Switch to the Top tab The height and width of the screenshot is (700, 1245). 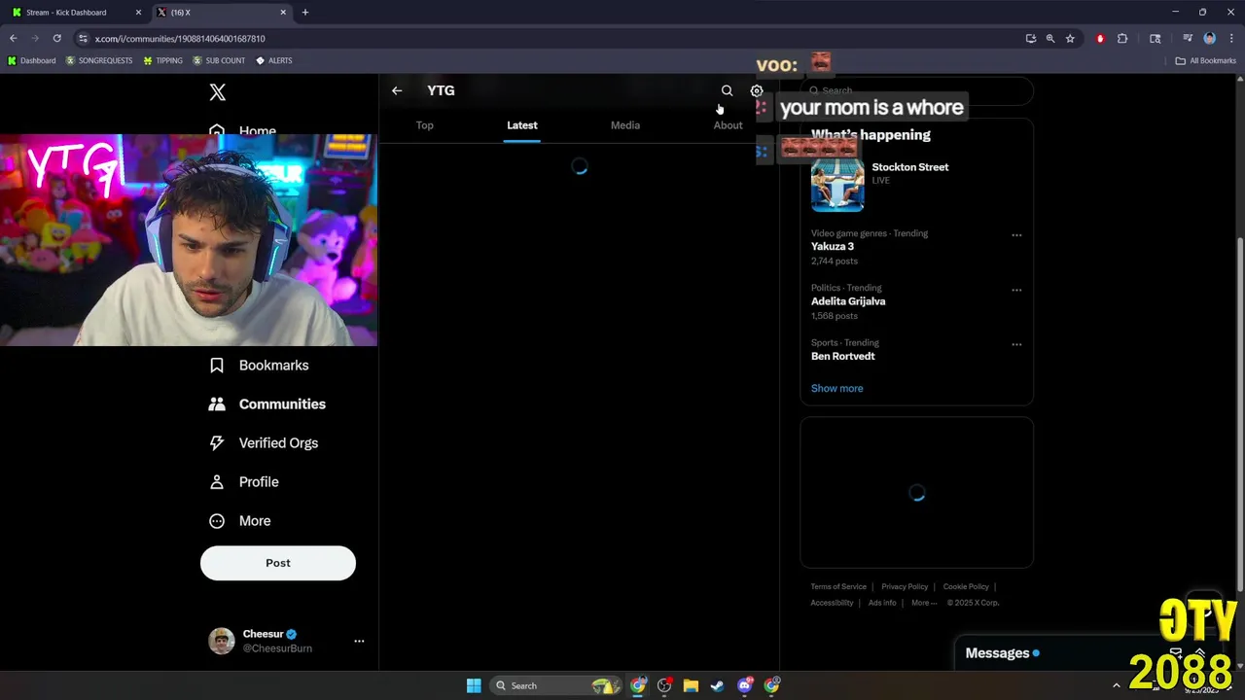pyautogui.click(x=425, y=125)
